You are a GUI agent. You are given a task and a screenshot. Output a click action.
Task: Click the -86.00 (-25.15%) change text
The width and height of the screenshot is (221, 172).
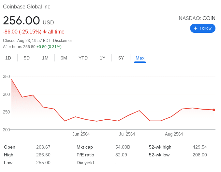[22, 32]
